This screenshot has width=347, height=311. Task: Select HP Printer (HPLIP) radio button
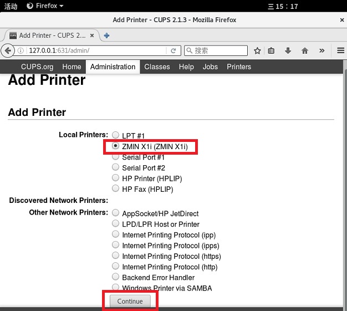pyautogui.click(x=115, y=177)
